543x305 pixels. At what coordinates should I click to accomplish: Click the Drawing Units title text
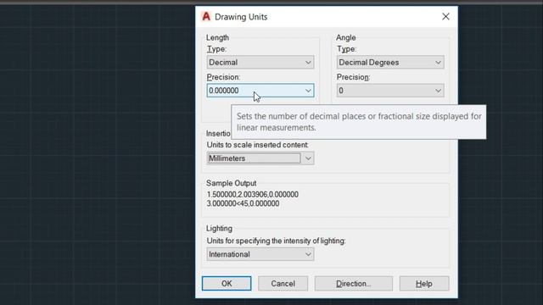tap(241, 17)
